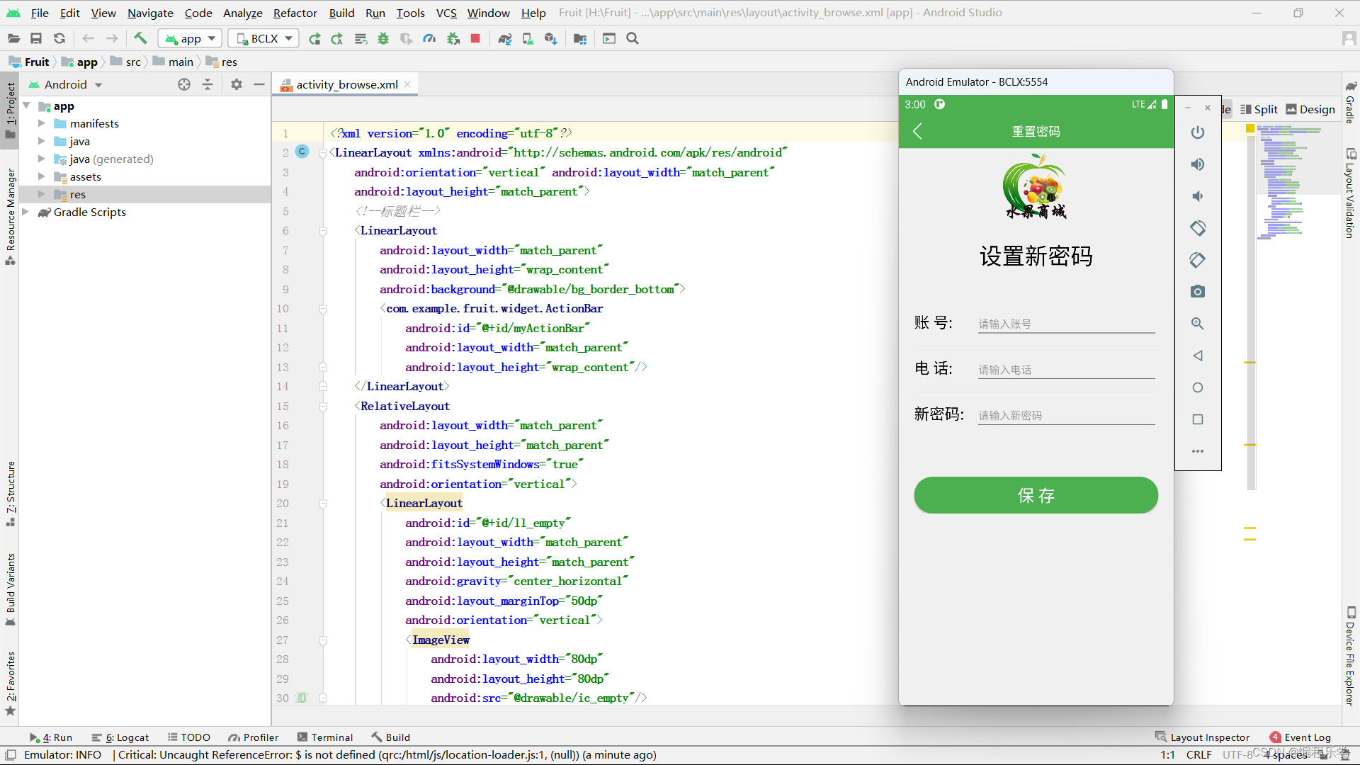Screen dimensions: 1360x765
Task: Expand the manifests folder in project tree
Action: pyautogui.click(x=42, y=123)
